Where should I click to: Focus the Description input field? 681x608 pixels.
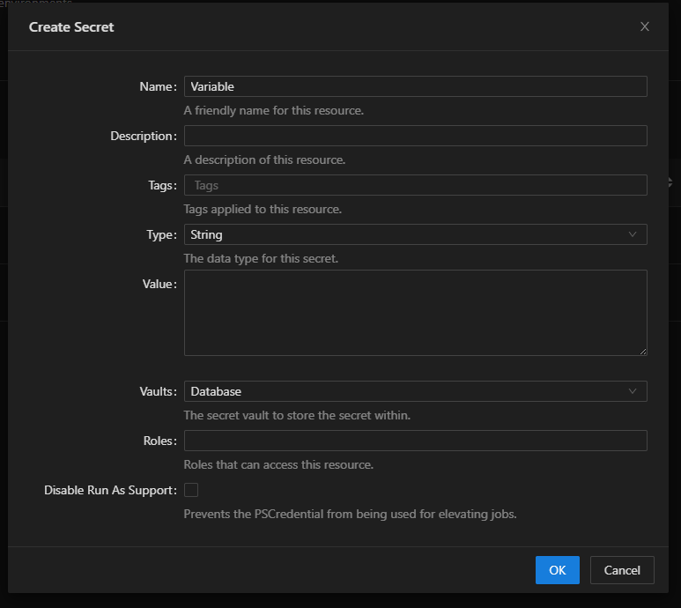pyautogui.click(x=415, y=136)
